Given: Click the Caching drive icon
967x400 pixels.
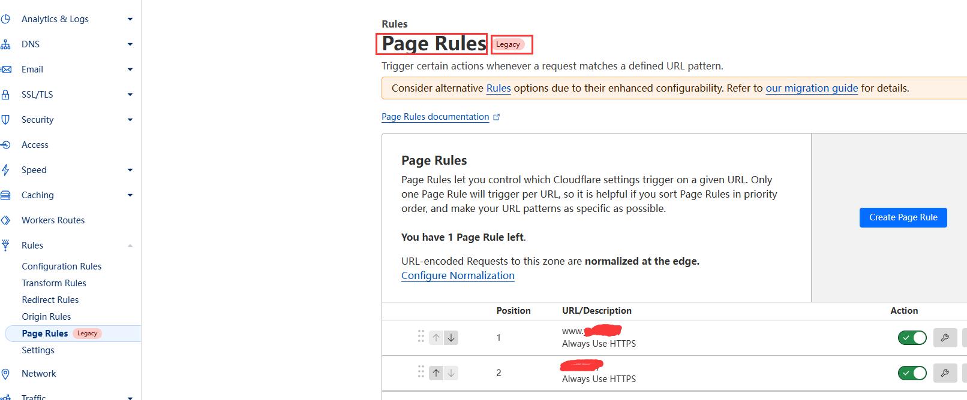Looking at the screenshot, I should pyautogui.click(x=5, y=195).
